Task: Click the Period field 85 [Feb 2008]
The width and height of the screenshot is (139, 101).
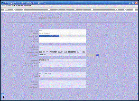Action: pyautogui.click(x=62, y=74)
